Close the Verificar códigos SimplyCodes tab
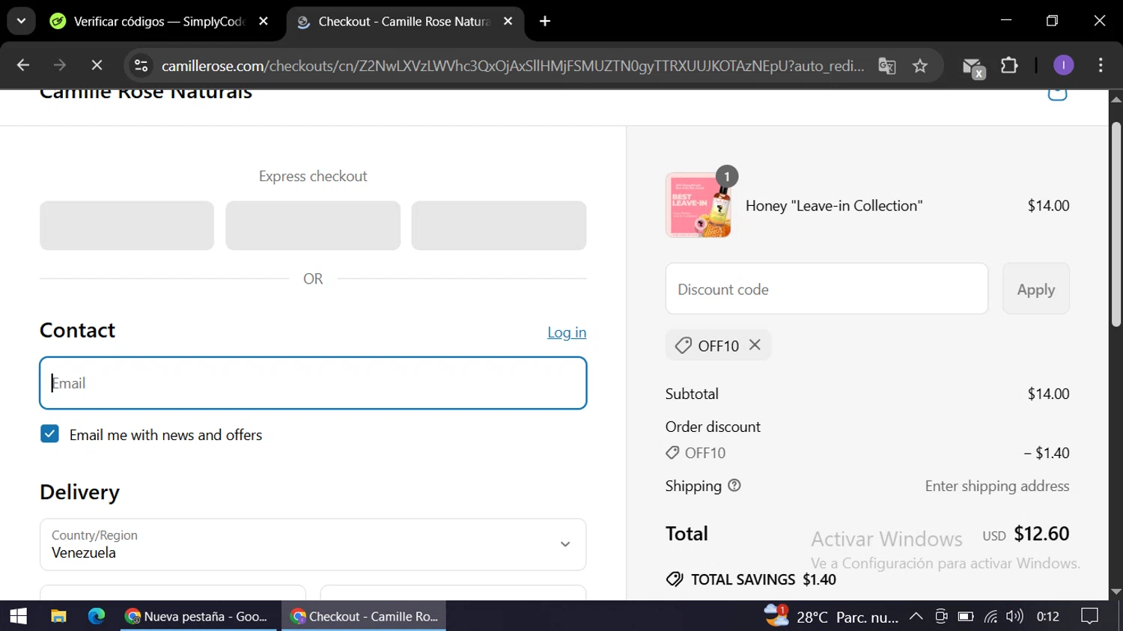The width and height of the screenshot is (1123, 631). pos(264,21)
